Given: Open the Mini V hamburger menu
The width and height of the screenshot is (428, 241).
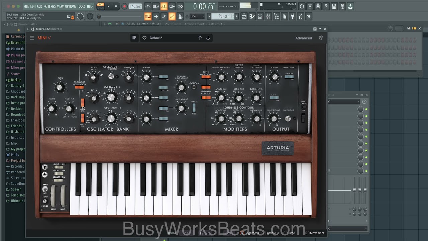Looking at the screenshot, I should pyautogui.click(x=32, y=38).
